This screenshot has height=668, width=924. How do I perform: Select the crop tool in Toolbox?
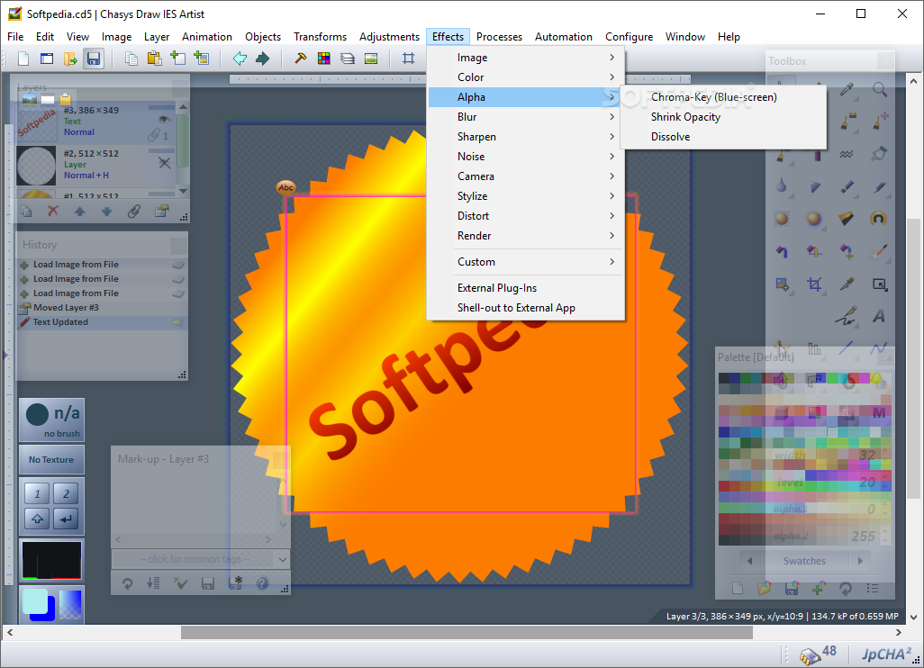pos(814,284)
